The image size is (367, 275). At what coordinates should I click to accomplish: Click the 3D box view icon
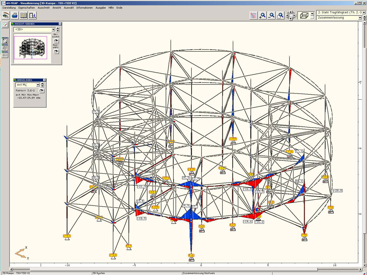coord(305,15)
